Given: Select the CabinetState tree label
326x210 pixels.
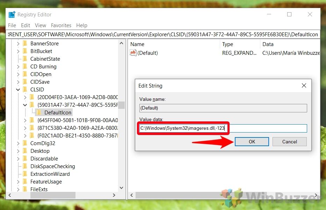Looking at the screenshot, I should pos(45,59).
